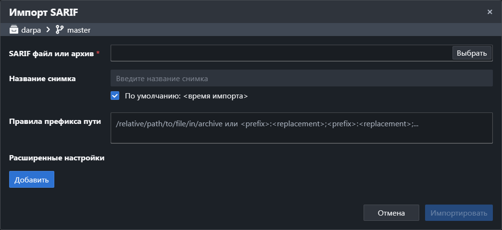The height and width of the screenshot is (230, 502).
Task: Focus the Правила префикса пути text area
Action: click(x=301, y=128)
